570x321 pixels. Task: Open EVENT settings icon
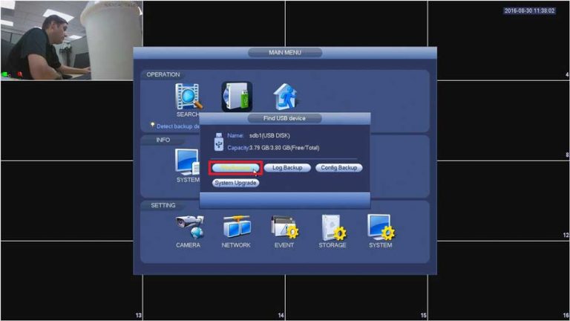tap(285, 227)
